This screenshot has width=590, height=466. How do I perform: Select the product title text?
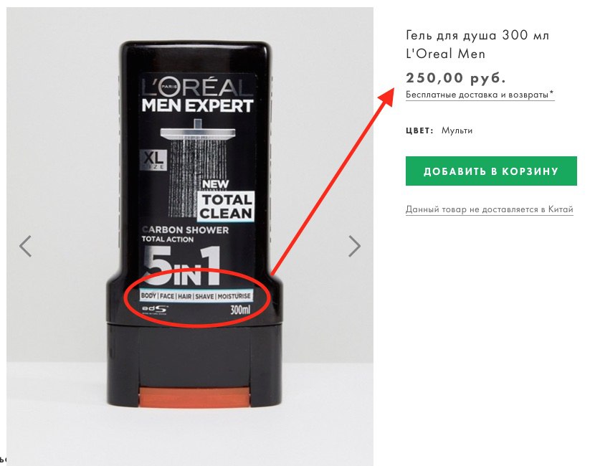(x=477, y=44)
